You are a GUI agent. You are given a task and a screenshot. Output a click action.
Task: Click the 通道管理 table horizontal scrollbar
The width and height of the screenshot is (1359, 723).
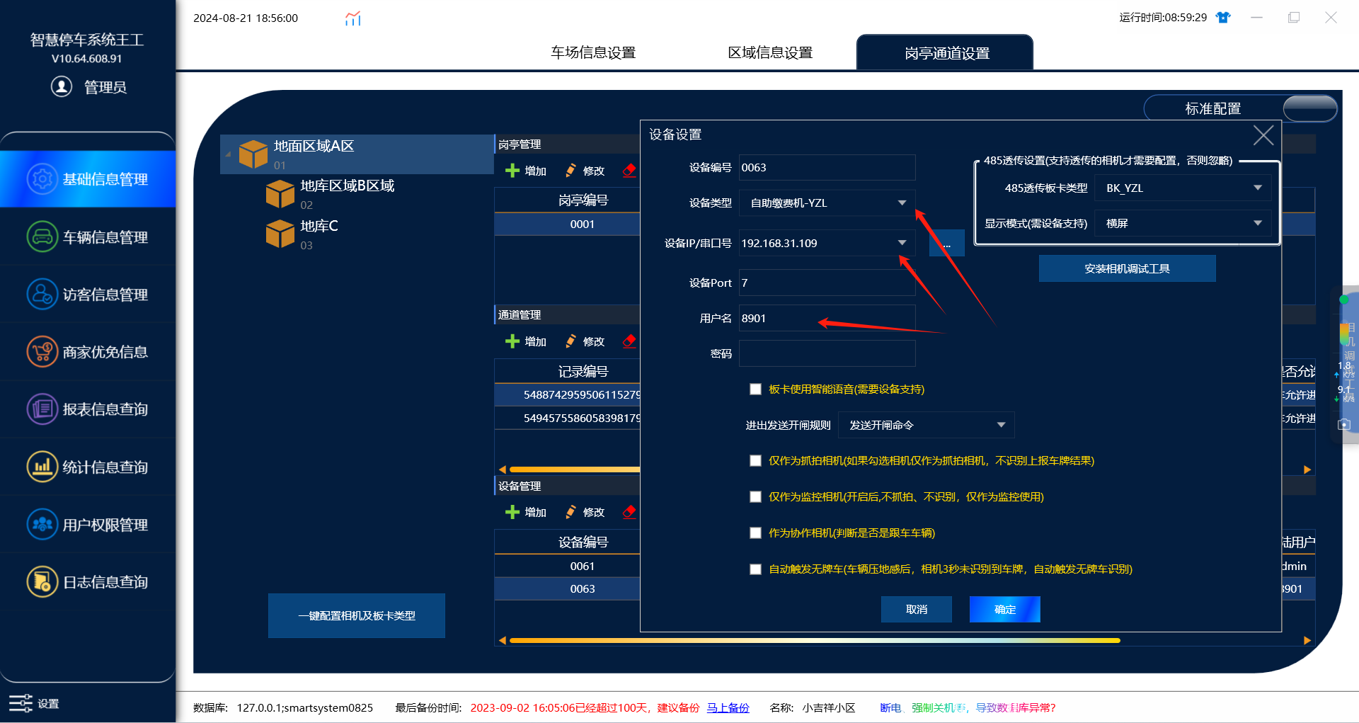tap(574, 469)
